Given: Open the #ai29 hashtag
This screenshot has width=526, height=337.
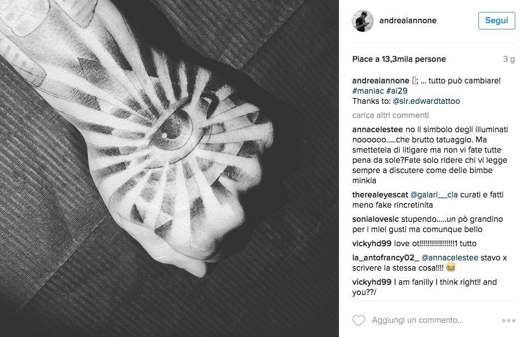Looking at the screenshot, I should pyautogui.click(x=397, y=91).
